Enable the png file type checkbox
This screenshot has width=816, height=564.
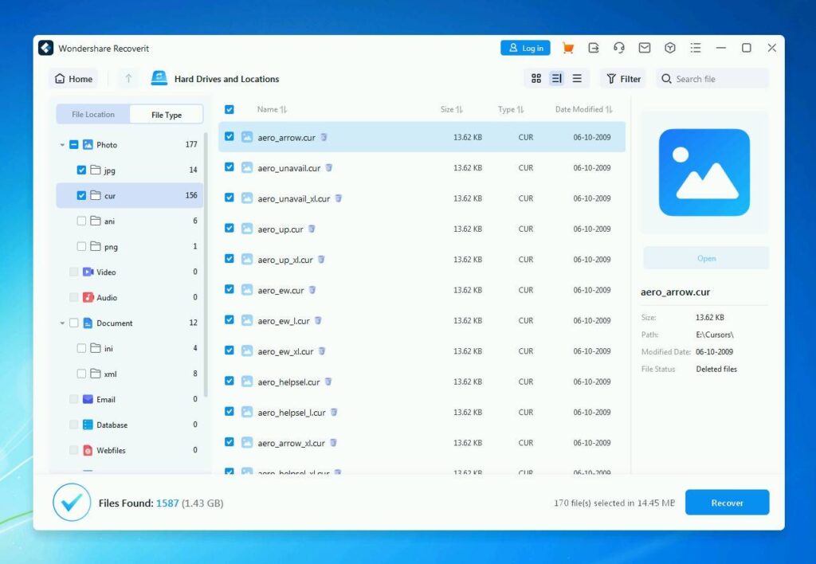(81, 247)
